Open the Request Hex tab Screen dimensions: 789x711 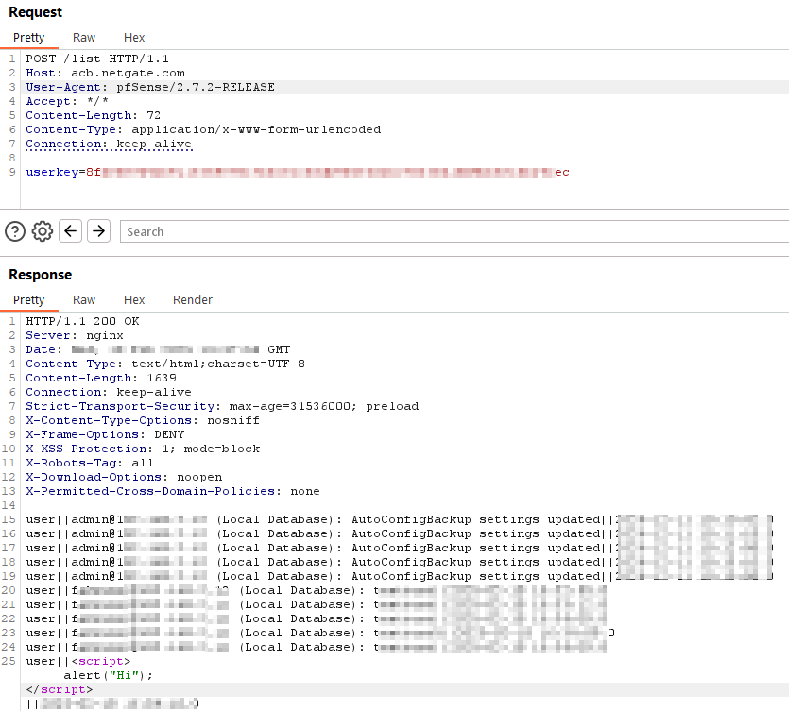pos(134,38)
